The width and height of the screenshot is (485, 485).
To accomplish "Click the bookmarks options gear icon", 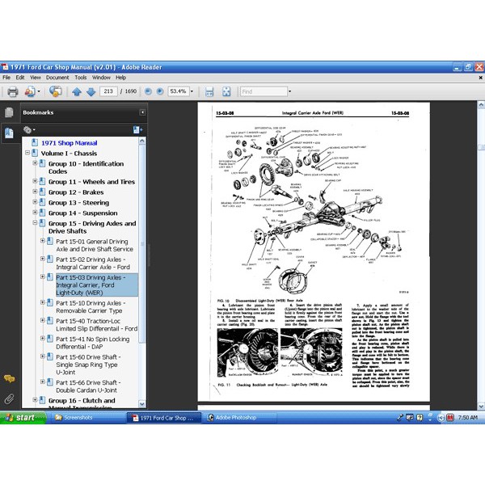I will click(x=27, y=130).
